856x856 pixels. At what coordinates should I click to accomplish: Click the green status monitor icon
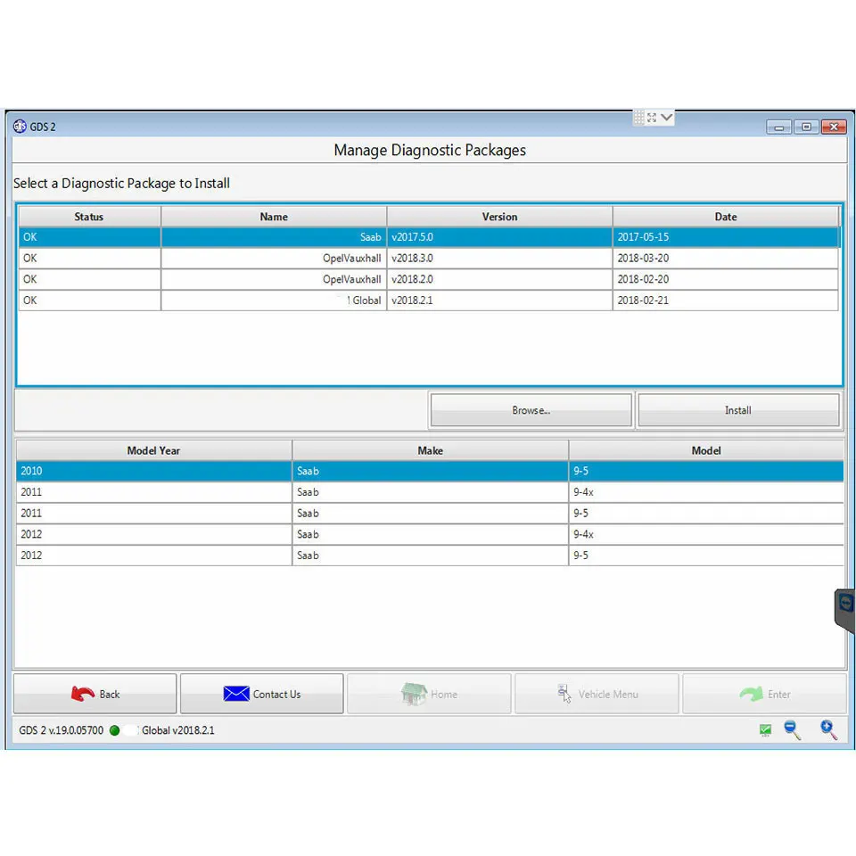tap(765, 730)
